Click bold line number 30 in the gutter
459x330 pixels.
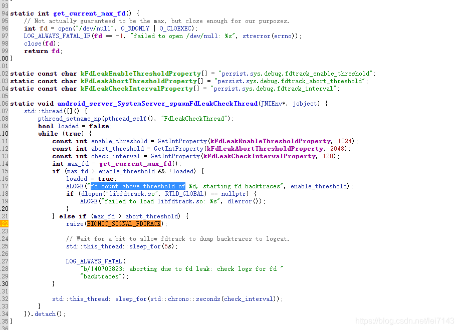[5, 283]
